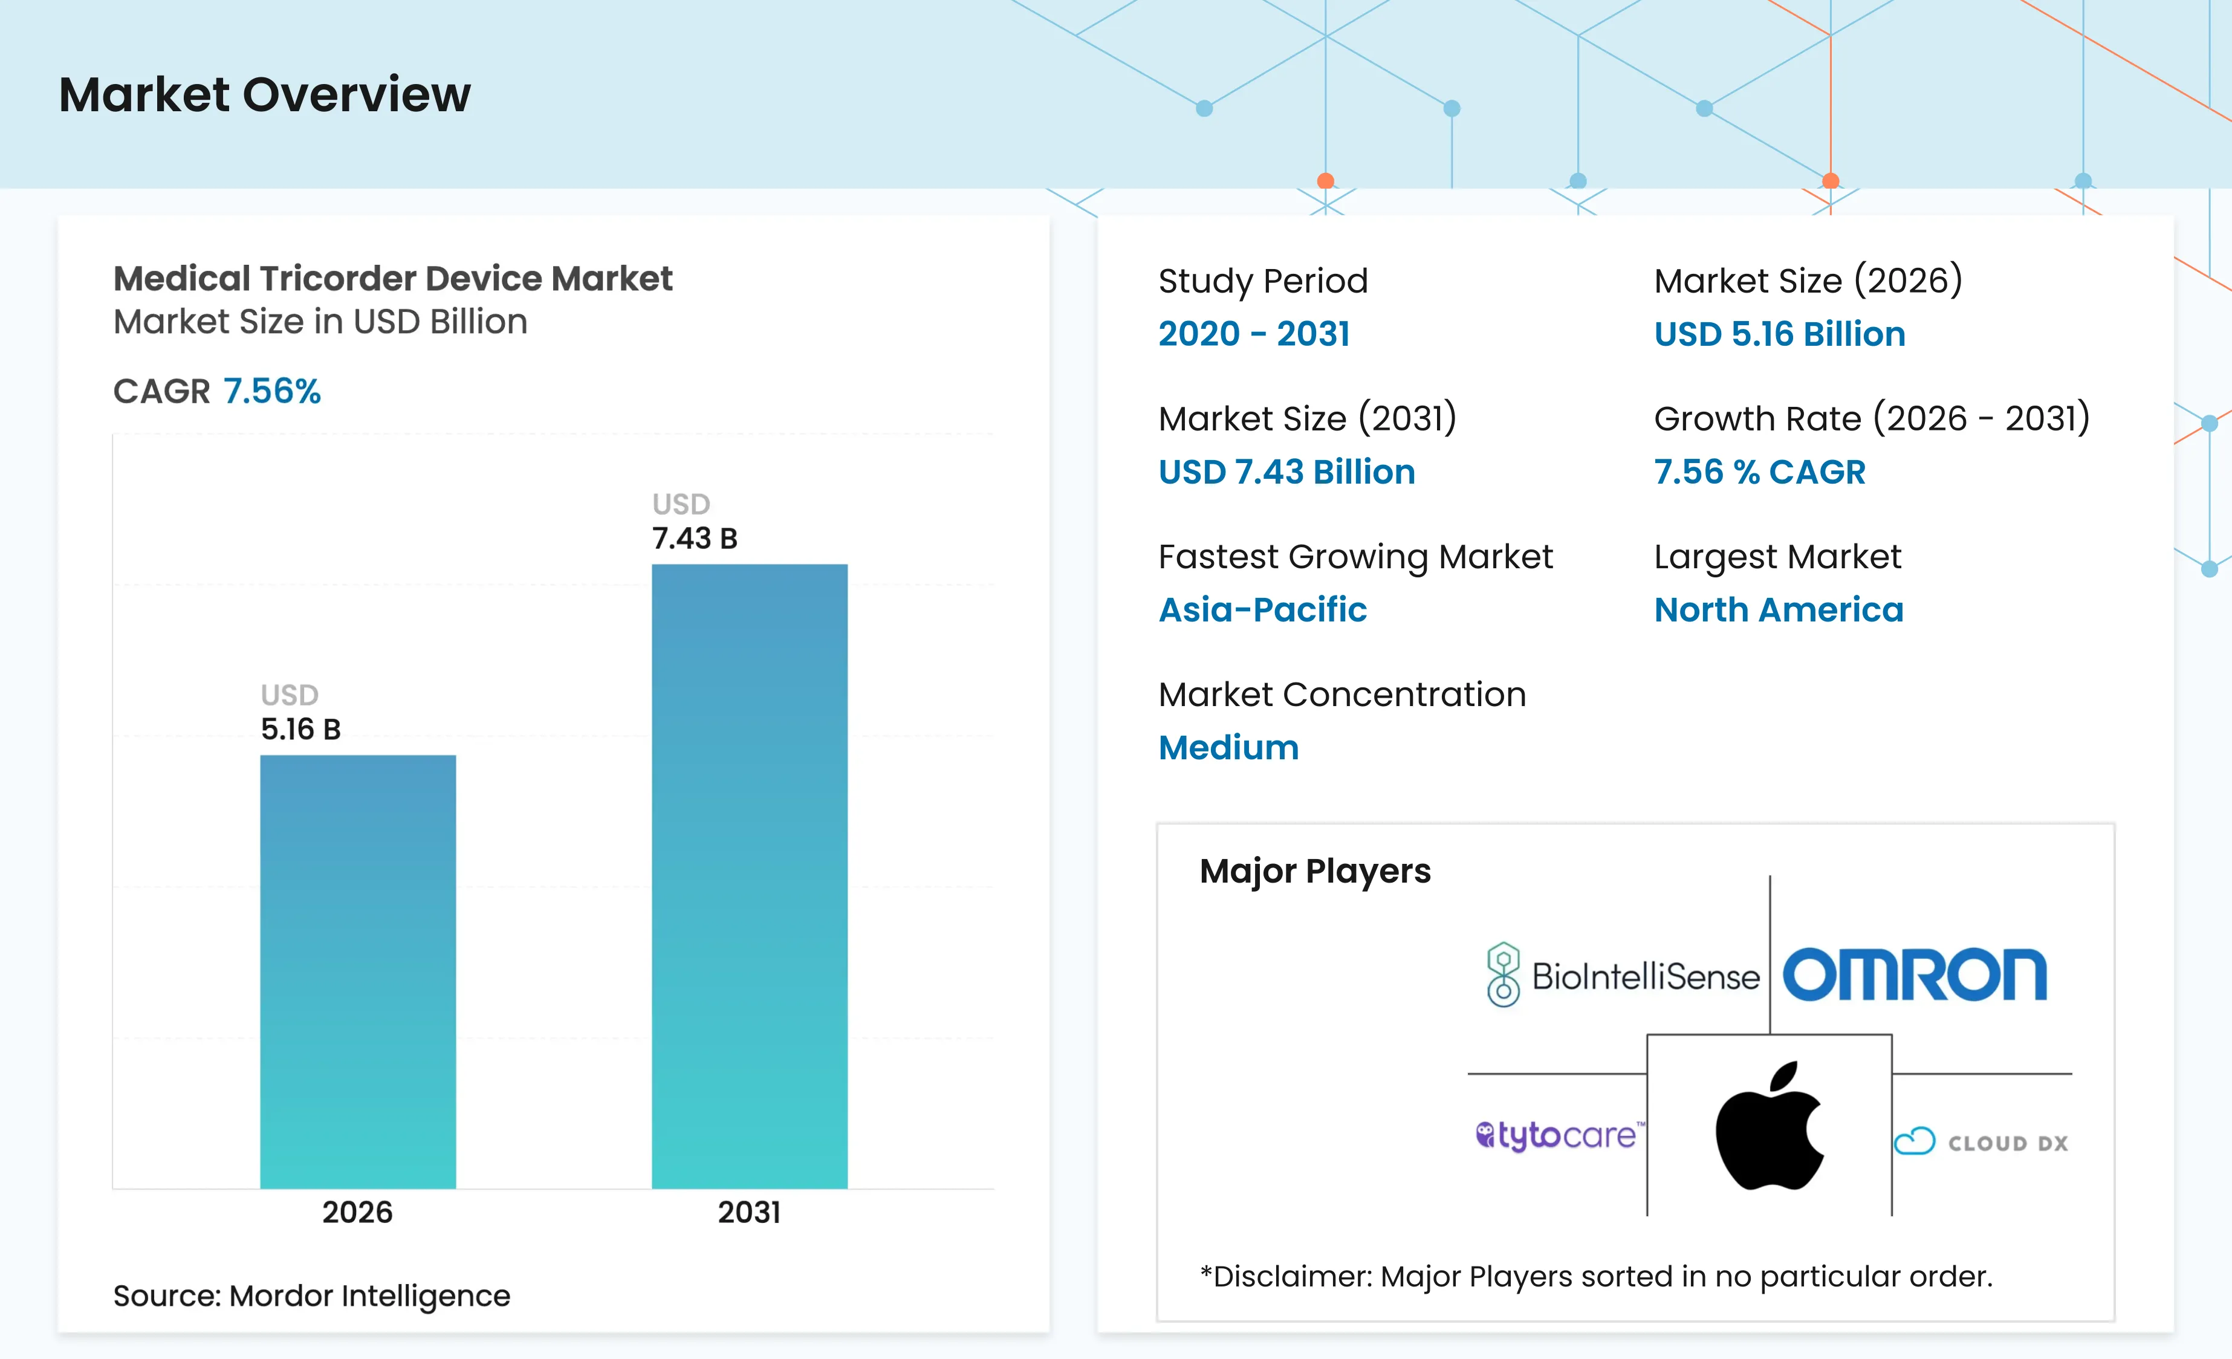This screenshot has height=1359, width=2232.
Task: Click Source: Mordor Intelligence text
Action: 311,1296
